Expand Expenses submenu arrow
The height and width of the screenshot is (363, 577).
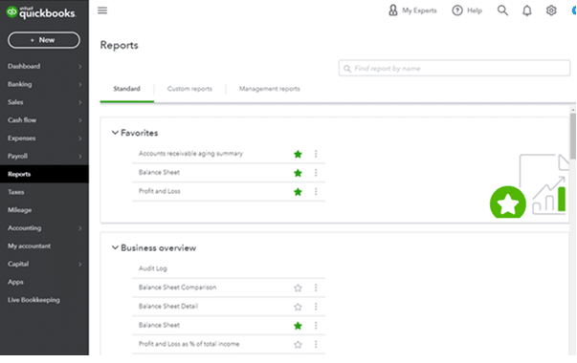coord(79,139)
